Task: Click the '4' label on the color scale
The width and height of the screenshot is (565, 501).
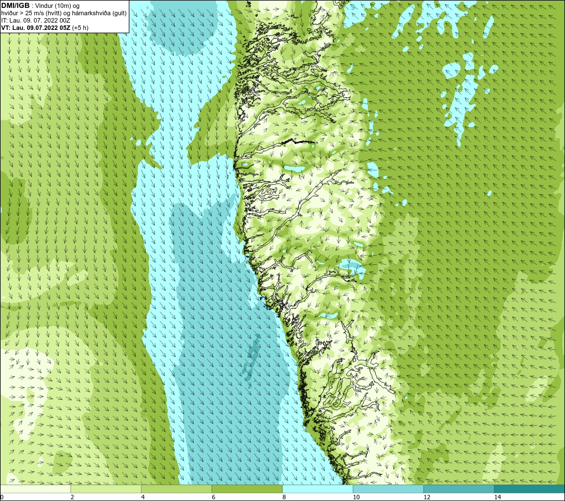Action: pos(143,497)
